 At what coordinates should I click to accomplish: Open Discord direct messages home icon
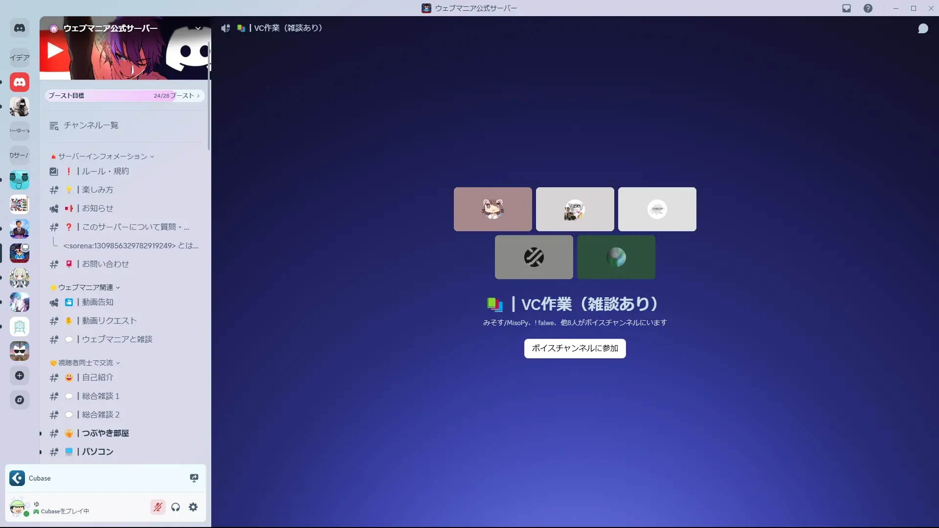pyautogui.click(x=20, y=28)
